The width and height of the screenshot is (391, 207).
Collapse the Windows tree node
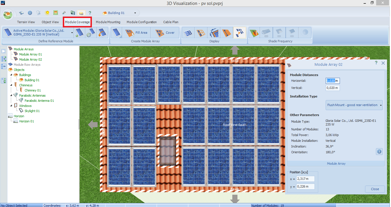(11, 106)
